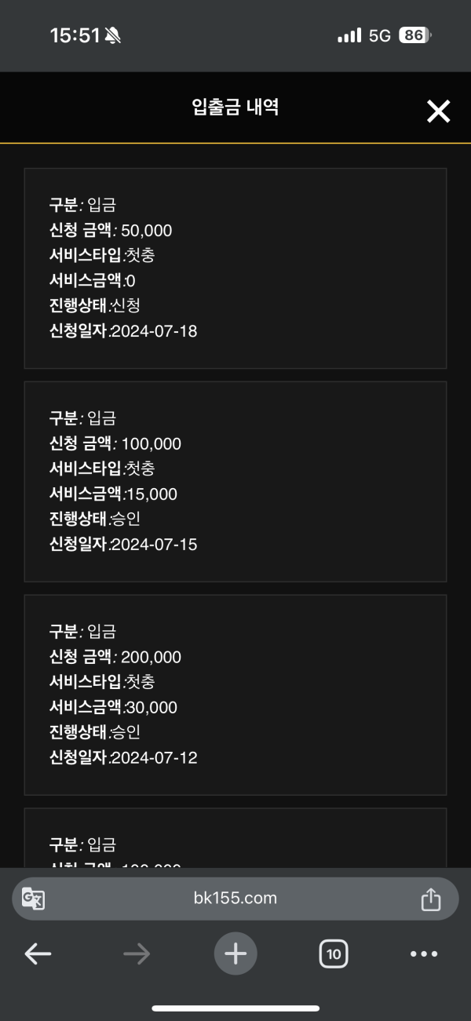Tap the 15:51 clock in status bar
Viewport: 471px width, 1021px height.
[75, 35]
